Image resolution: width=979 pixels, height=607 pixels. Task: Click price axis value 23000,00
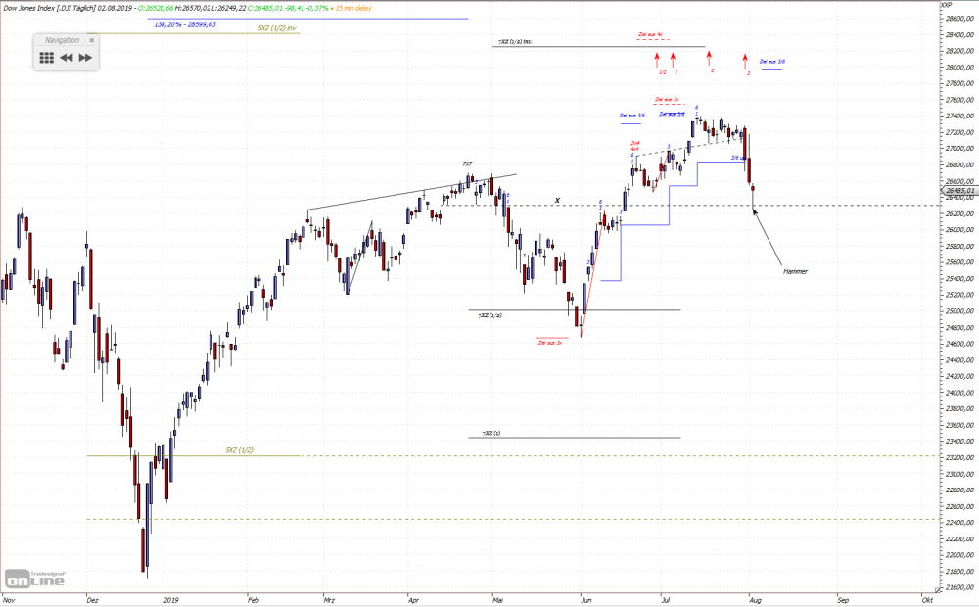[960, 474]
